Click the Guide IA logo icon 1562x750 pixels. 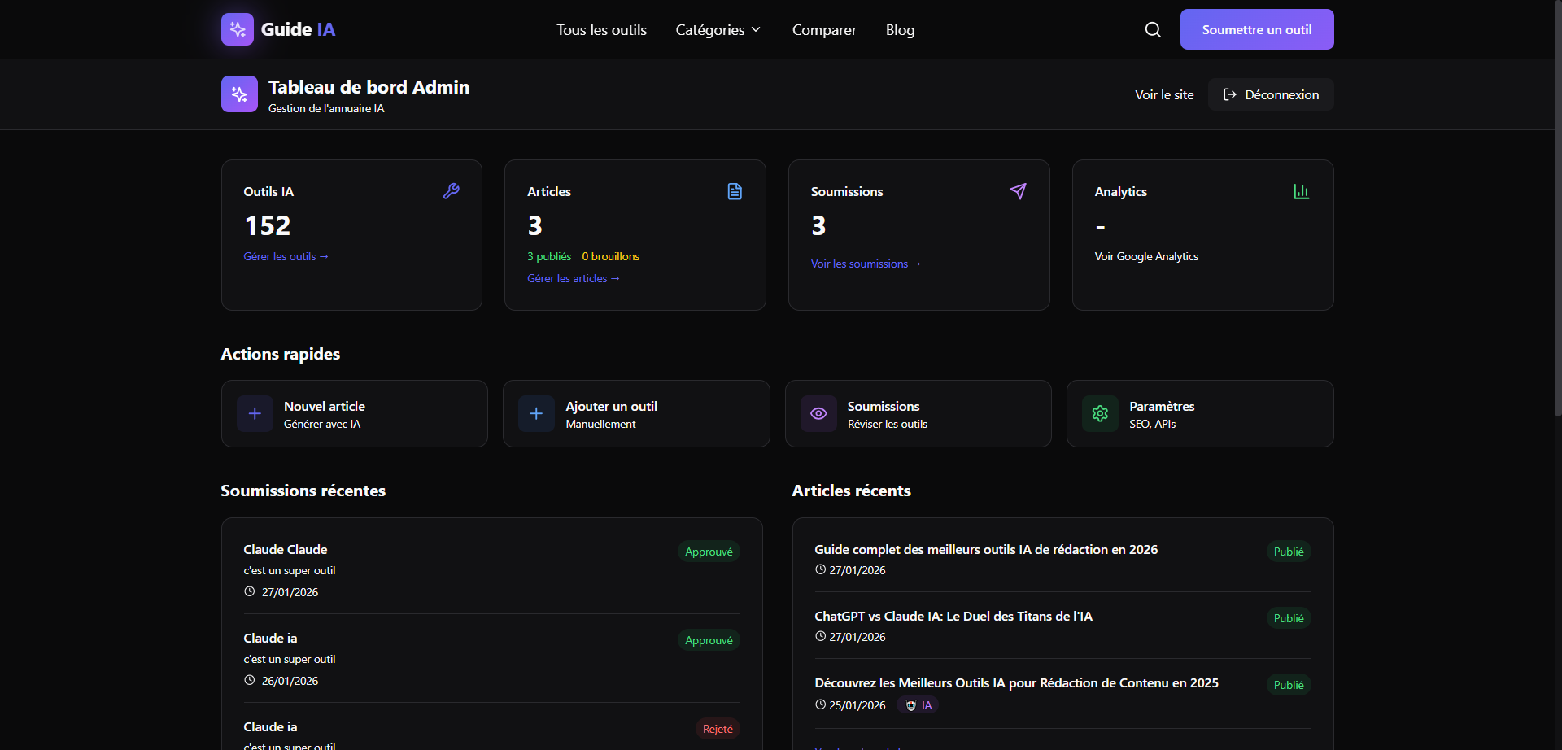[x=238, y=30]
